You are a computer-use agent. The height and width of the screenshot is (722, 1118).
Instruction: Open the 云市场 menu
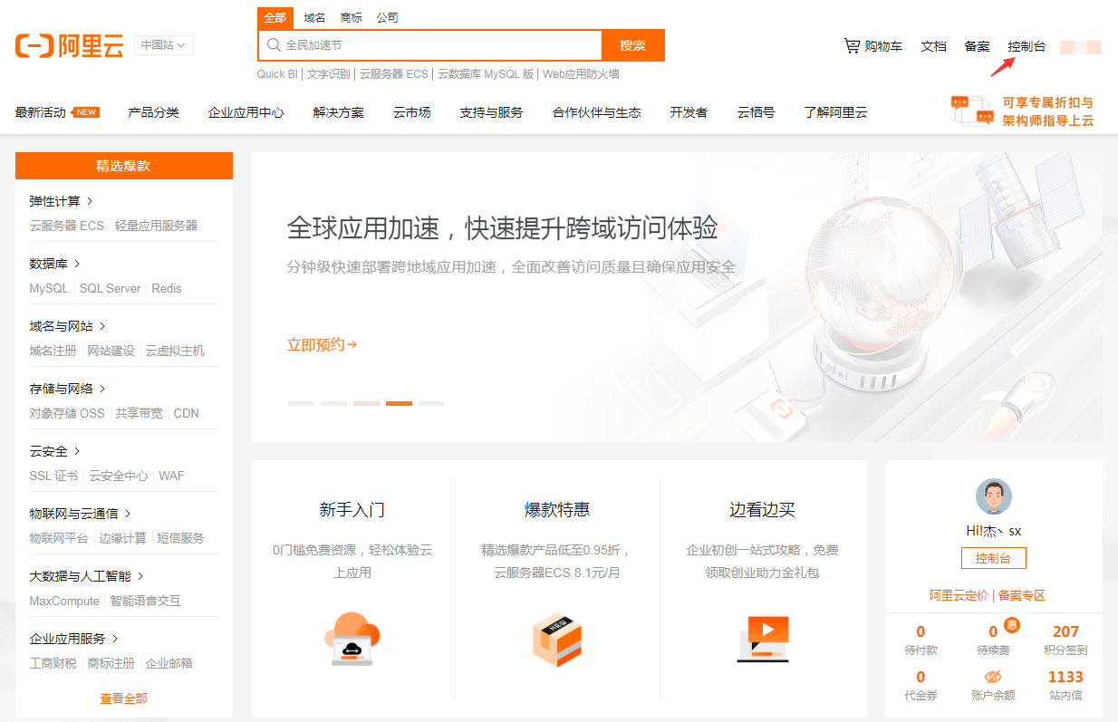[411, 112]
